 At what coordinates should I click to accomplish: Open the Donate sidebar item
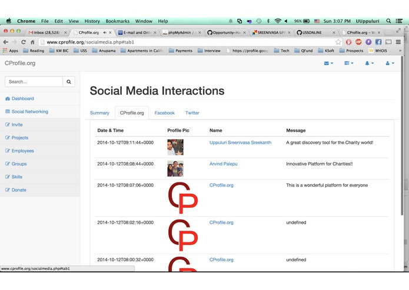coord(19,190)
